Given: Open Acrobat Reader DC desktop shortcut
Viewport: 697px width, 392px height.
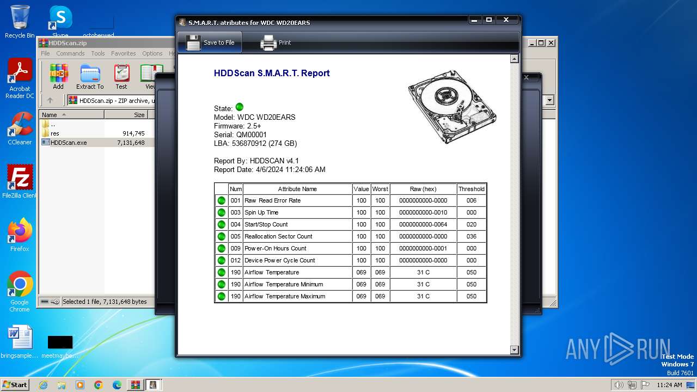Looking at the screenshot, I should [x=20, y=79].
